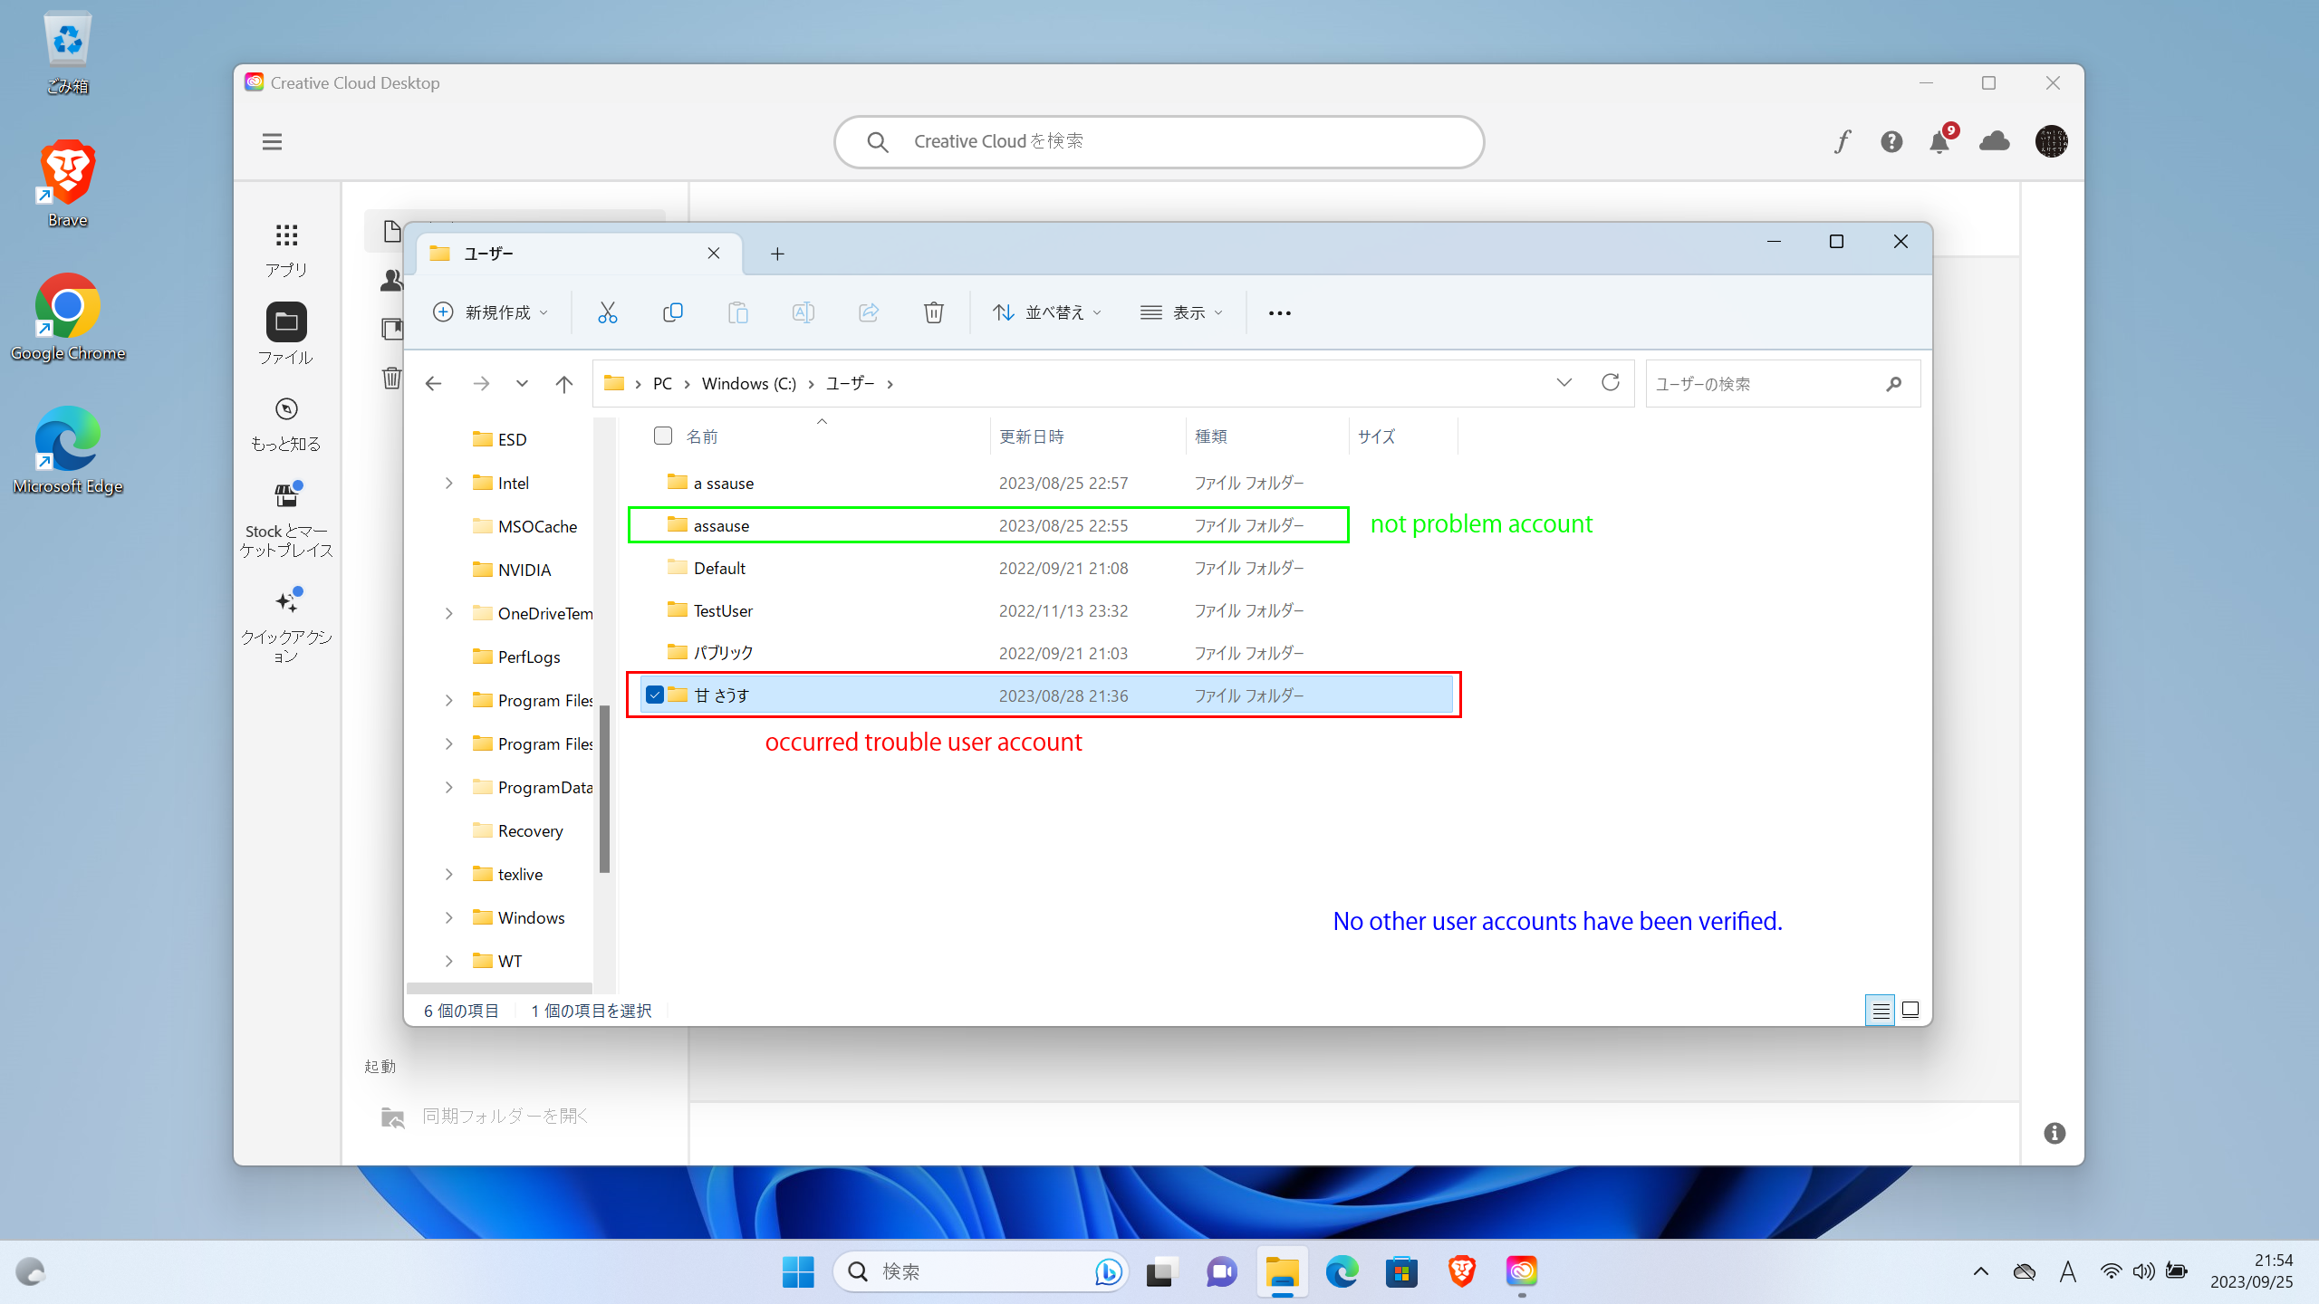Click the info icon at Creative Cloud bottom right
Image resolution: width=2319 pixels, height=1304 pixels.
(2054, 1133)
